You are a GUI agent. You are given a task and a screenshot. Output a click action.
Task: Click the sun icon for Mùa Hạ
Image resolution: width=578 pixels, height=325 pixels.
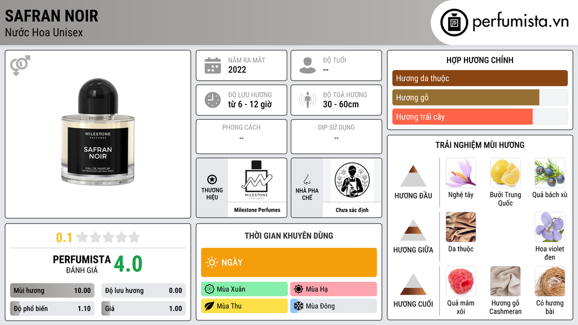[299, 289]
